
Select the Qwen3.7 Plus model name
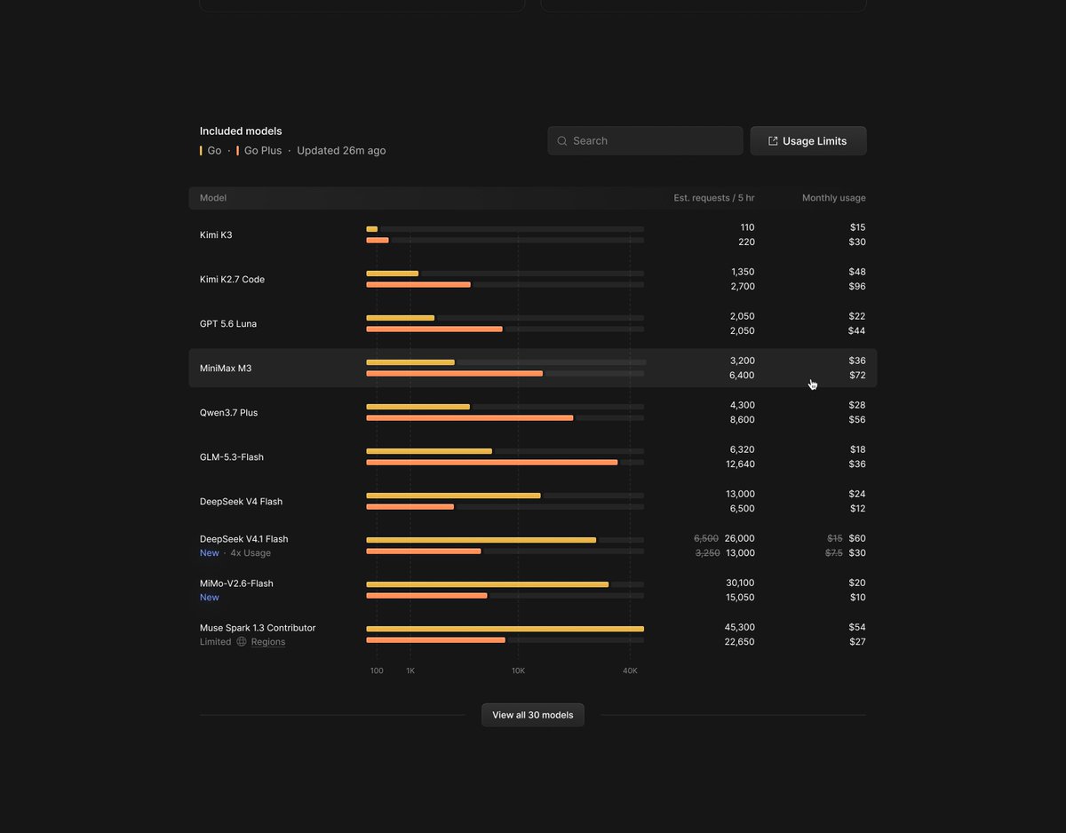pos(228,413)
